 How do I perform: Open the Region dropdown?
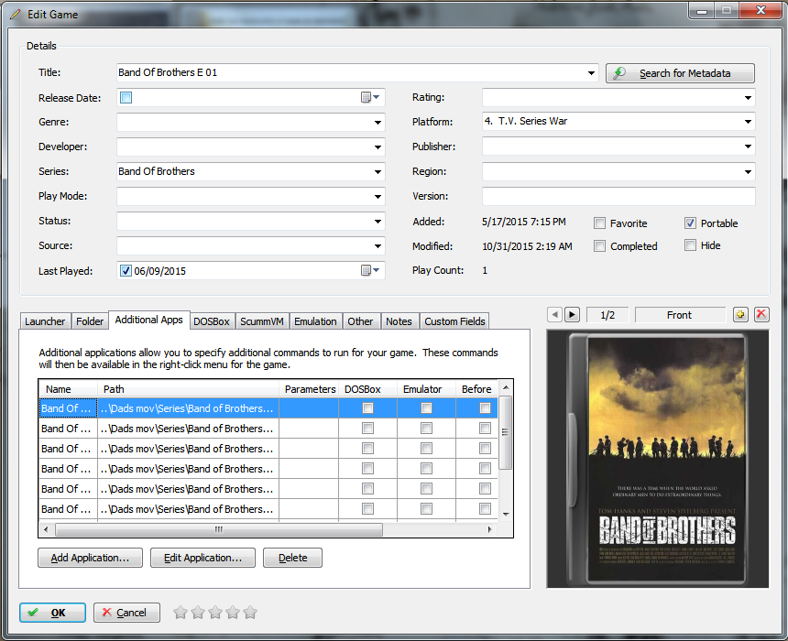pos(748,172)
